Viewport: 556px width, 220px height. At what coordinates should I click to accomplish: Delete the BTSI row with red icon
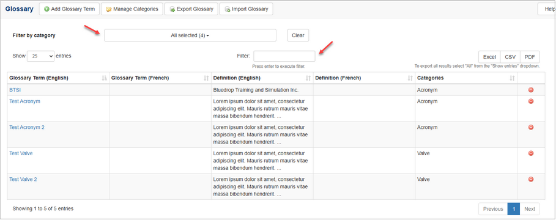click(x=531, y=90)
